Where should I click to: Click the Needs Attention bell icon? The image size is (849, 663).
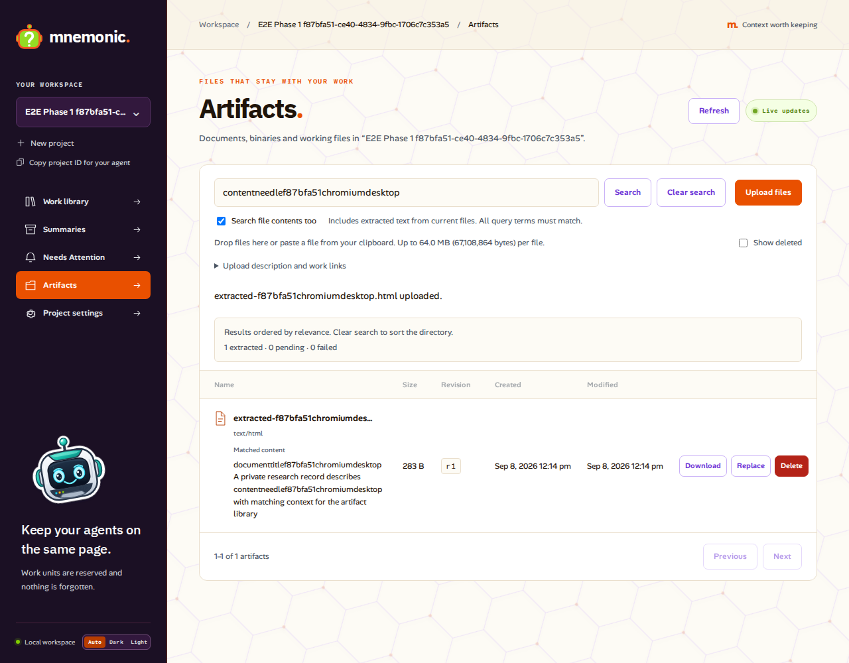(x=31, y=257)
